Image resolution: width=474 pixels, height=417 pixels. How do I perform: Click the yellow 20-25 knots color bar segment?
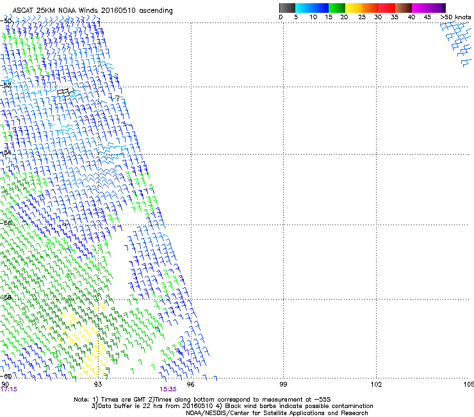pyautogui.click(x=354, y=8)
